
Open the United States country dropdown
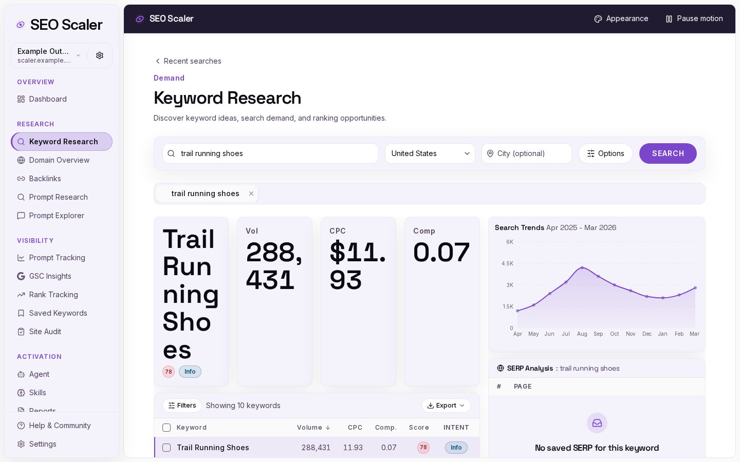430,153
